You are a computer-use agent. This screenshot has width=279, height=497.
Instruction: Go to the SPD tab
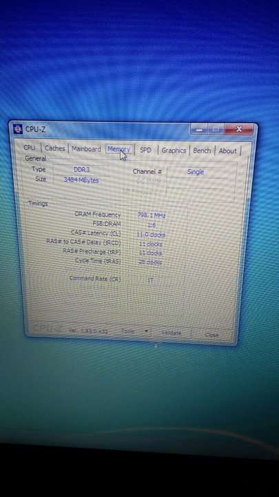(145, 150)
